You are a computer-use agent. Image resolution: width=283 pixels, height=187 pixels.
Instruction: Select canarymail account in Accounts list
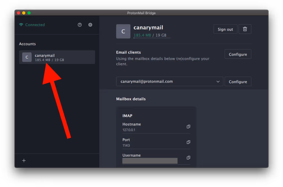point(57,57)
